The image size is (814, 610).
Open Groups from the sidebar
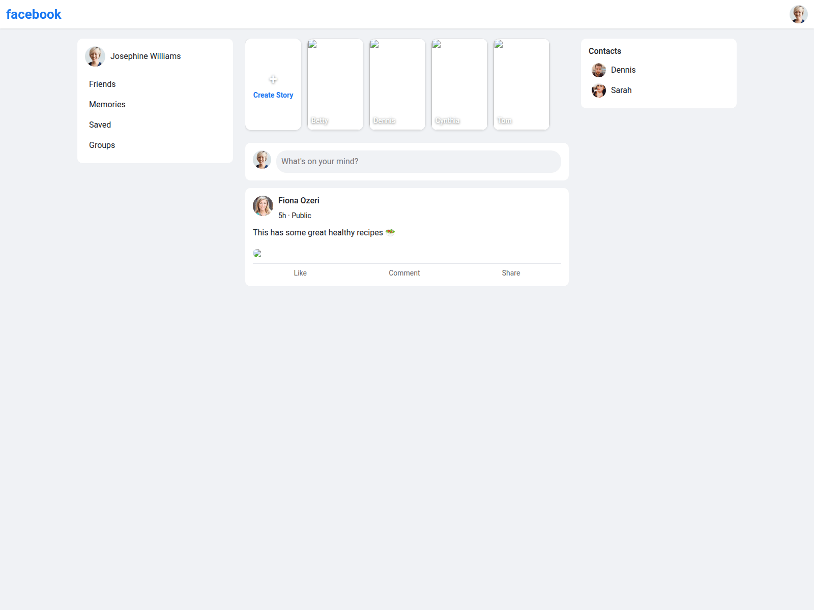tap(102, 145)
